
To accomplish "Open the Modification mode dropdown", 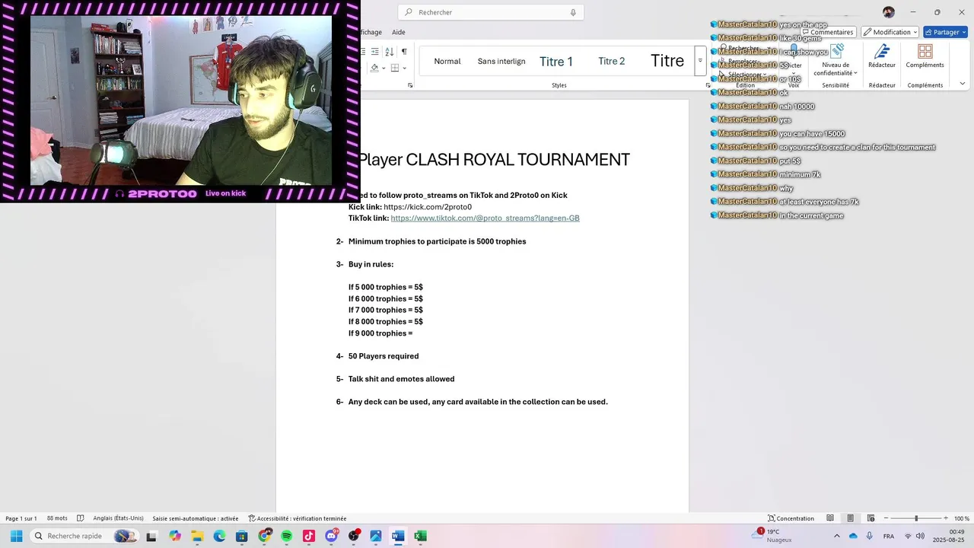I will tap(891, 32).
